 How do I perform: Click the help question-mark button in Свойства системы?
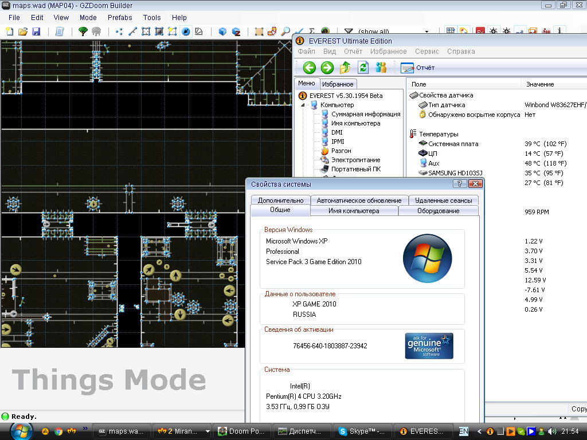(459, 184)
